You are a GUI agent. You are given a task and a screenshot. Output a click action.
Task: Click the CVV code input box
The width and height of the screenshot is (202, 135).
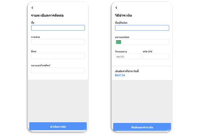pos(156,56)
